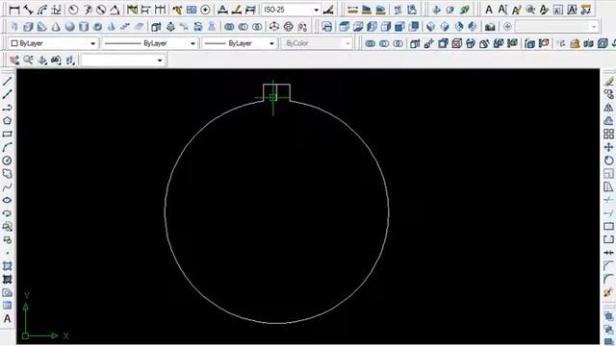The height and width of the screenshot is (346, 616).
Task: Select the Arc Length dimension tool
Action: tap(42, 10)
